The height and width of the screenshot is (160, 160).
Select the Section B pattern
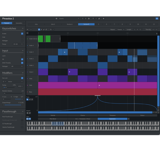pyautogui.click(x=86, y=24)
